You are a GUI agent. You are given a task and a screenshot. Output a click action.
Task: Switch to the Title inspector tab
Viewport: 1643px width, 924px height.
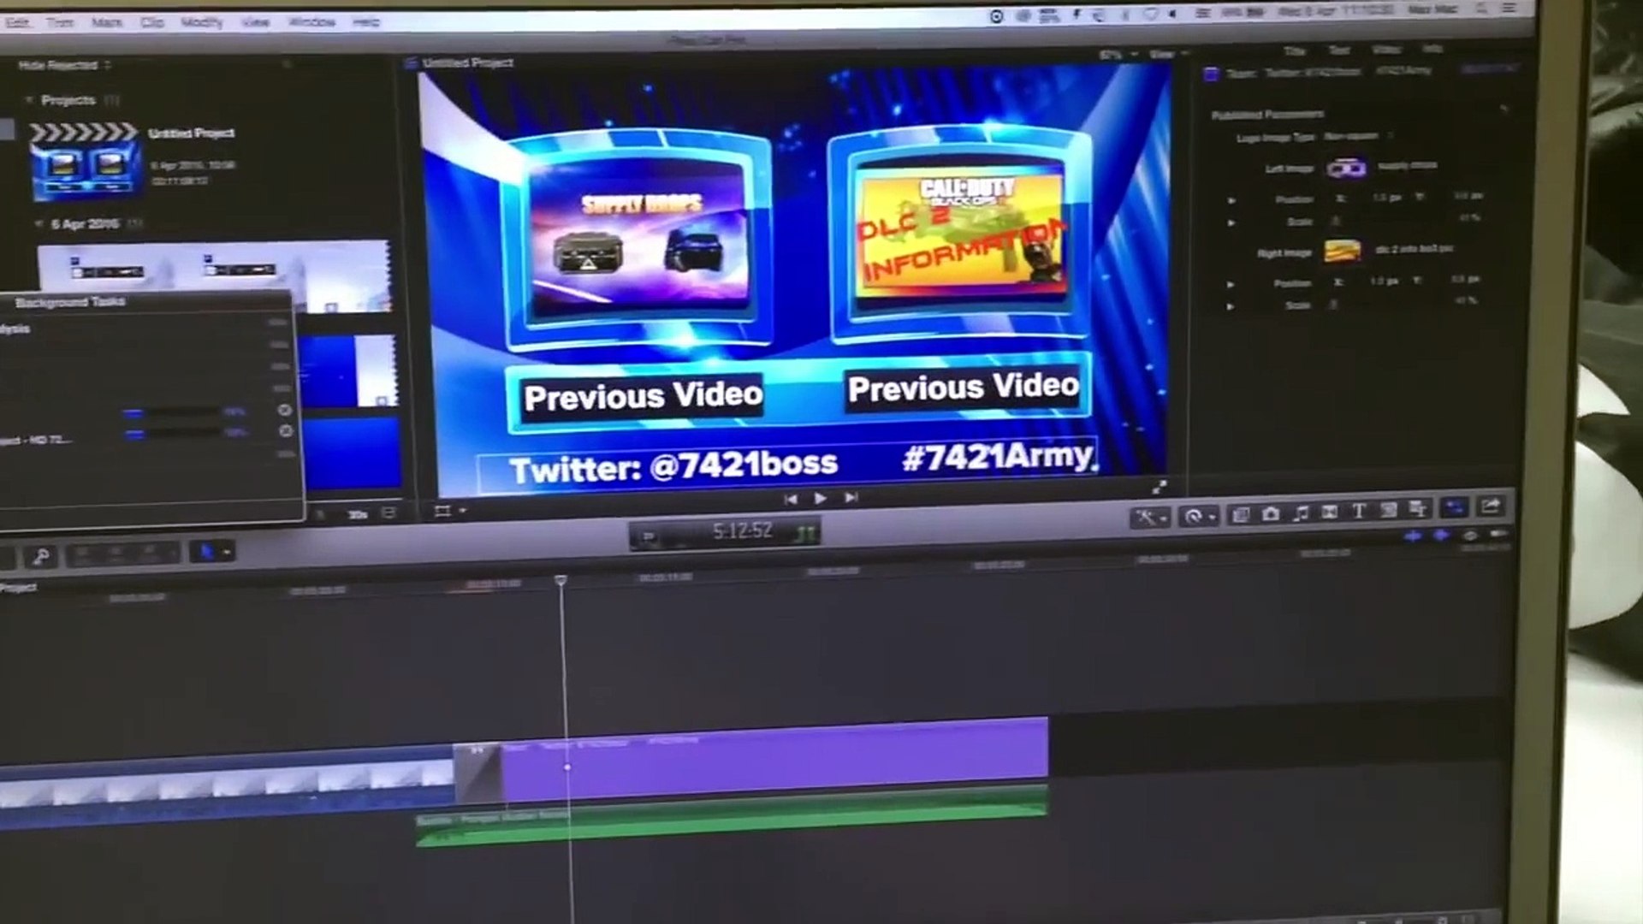pos(1295,50)
